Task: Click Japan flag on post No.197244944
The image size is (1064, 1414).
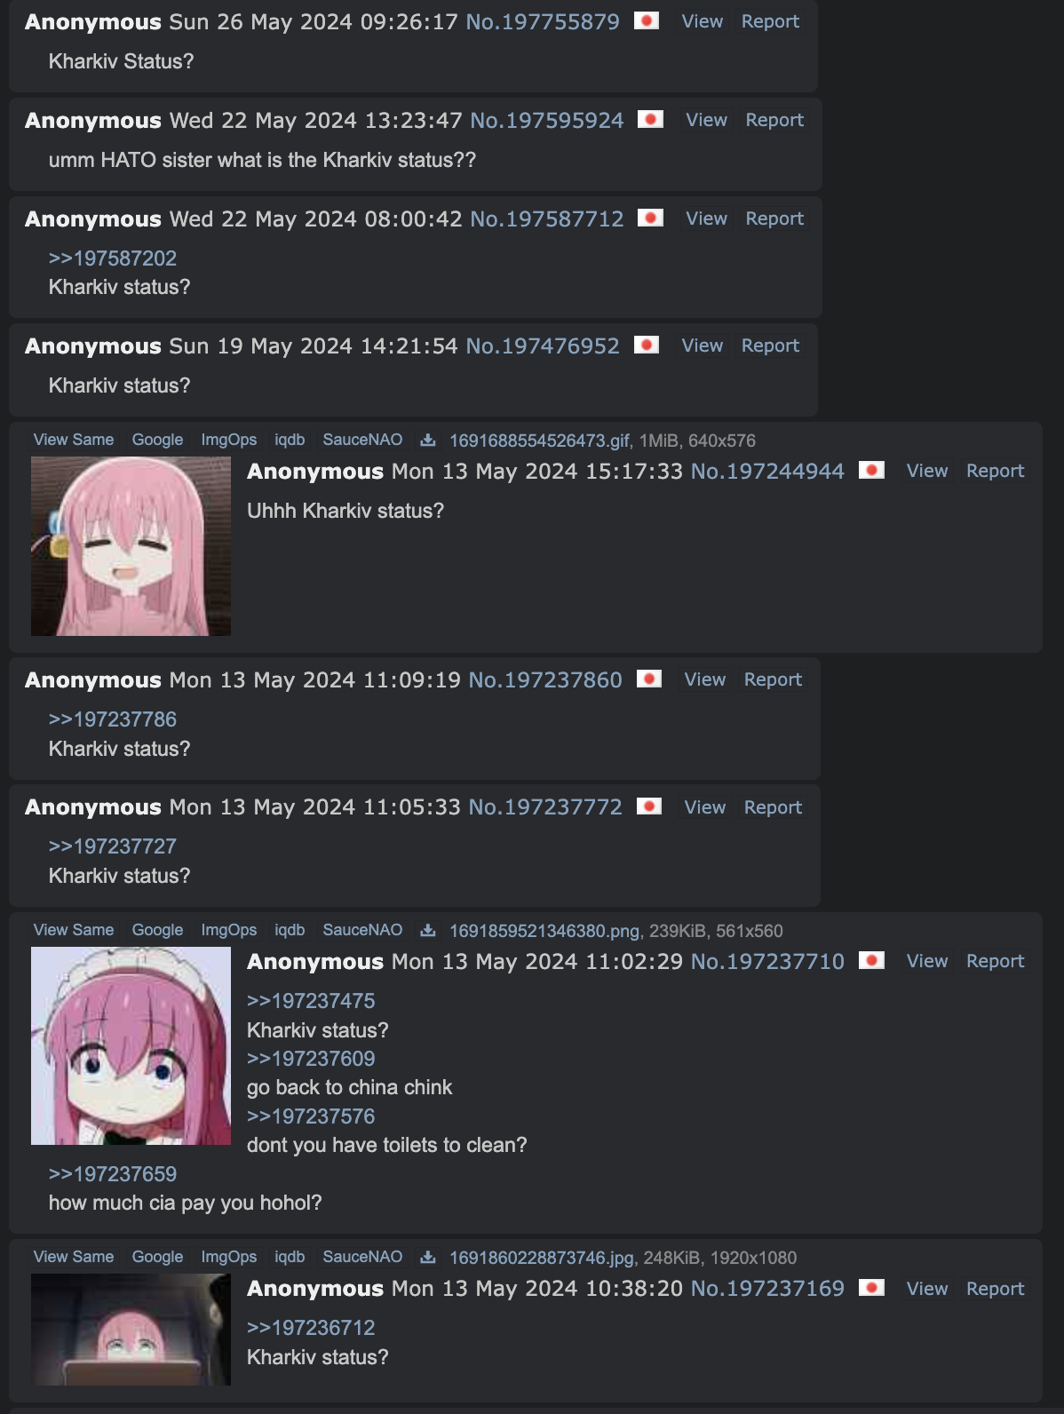Action: click(871, 470)
